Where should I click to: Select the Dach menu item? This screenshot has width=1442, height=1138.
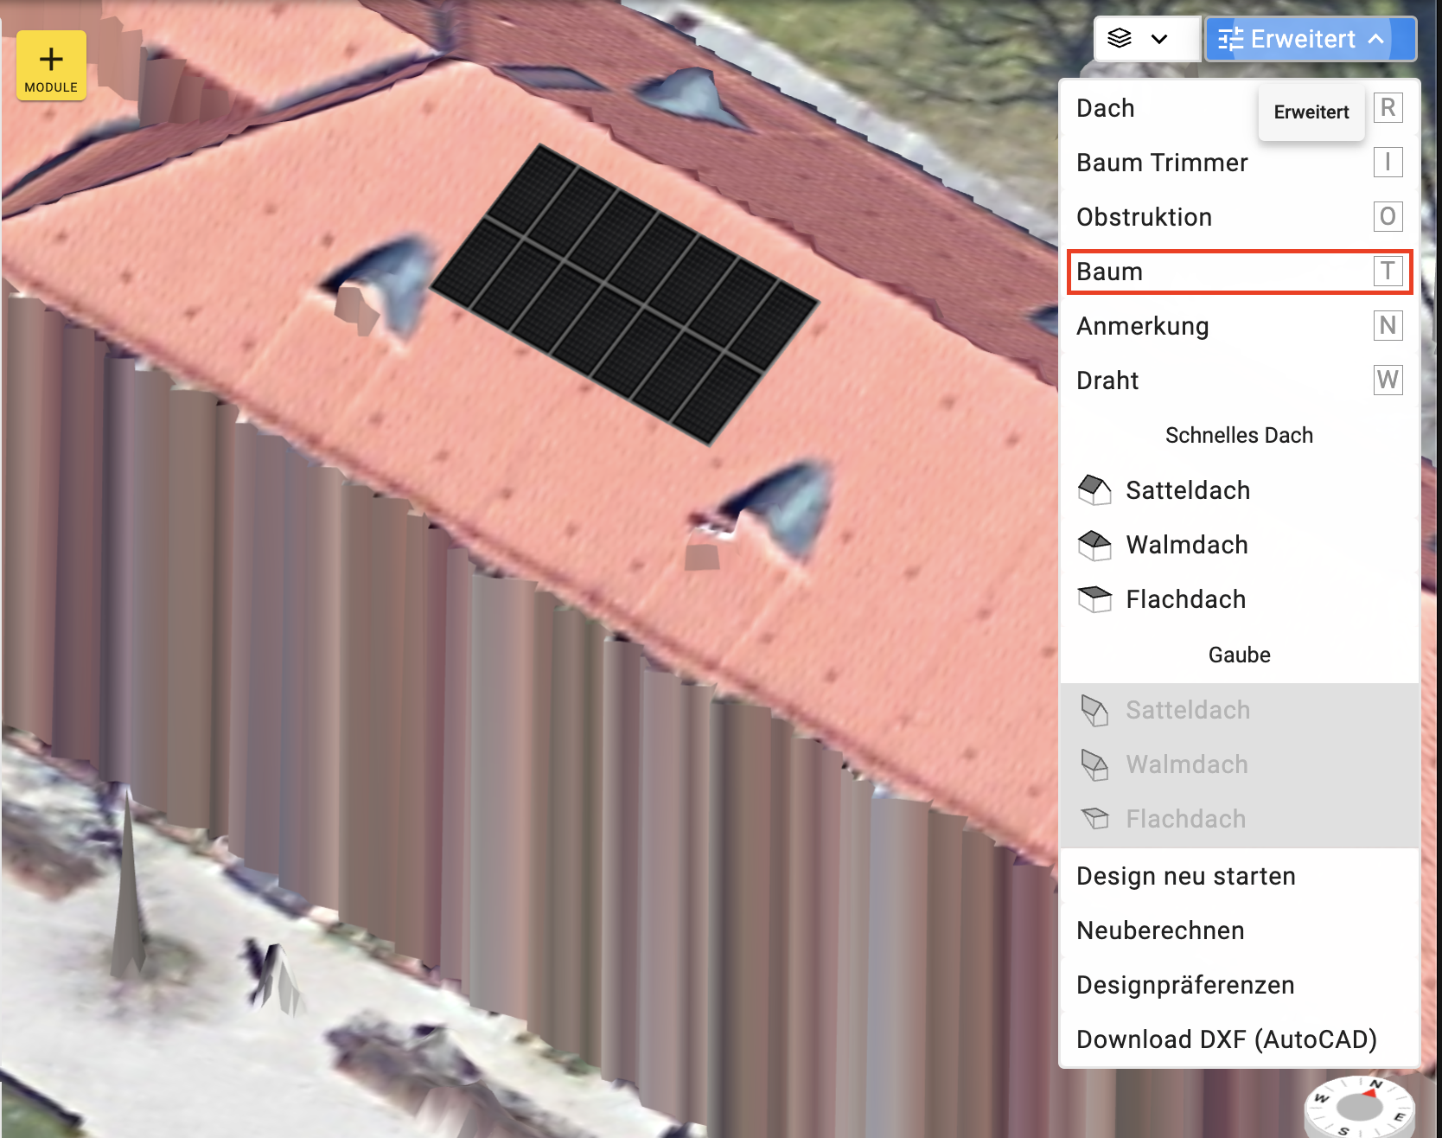tap(1239, 108)
